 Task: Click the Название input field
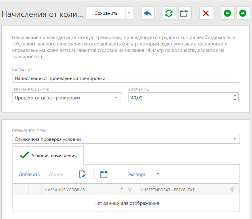tap(125, 78)
